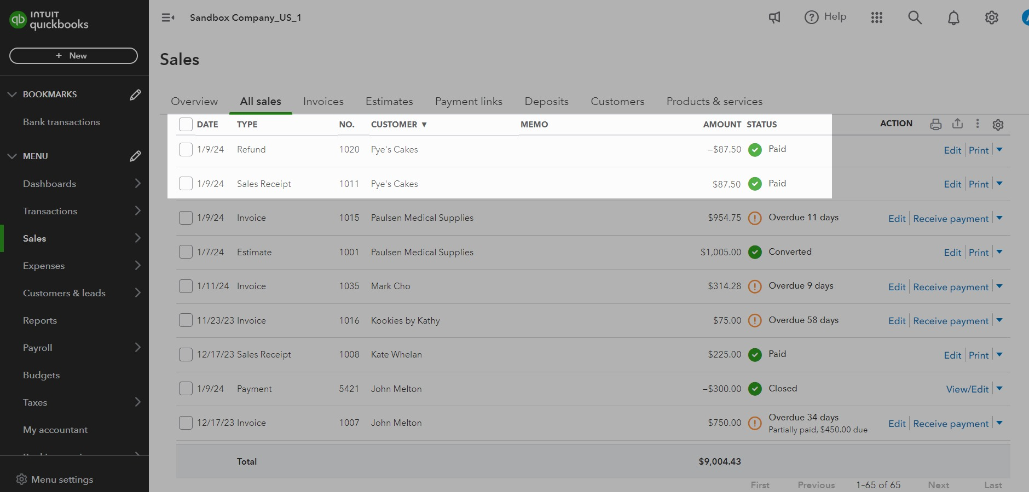Select the Refund 1020 row checkbox
The height and width of the screenshot is (492, 1029).
coord(186,149)
